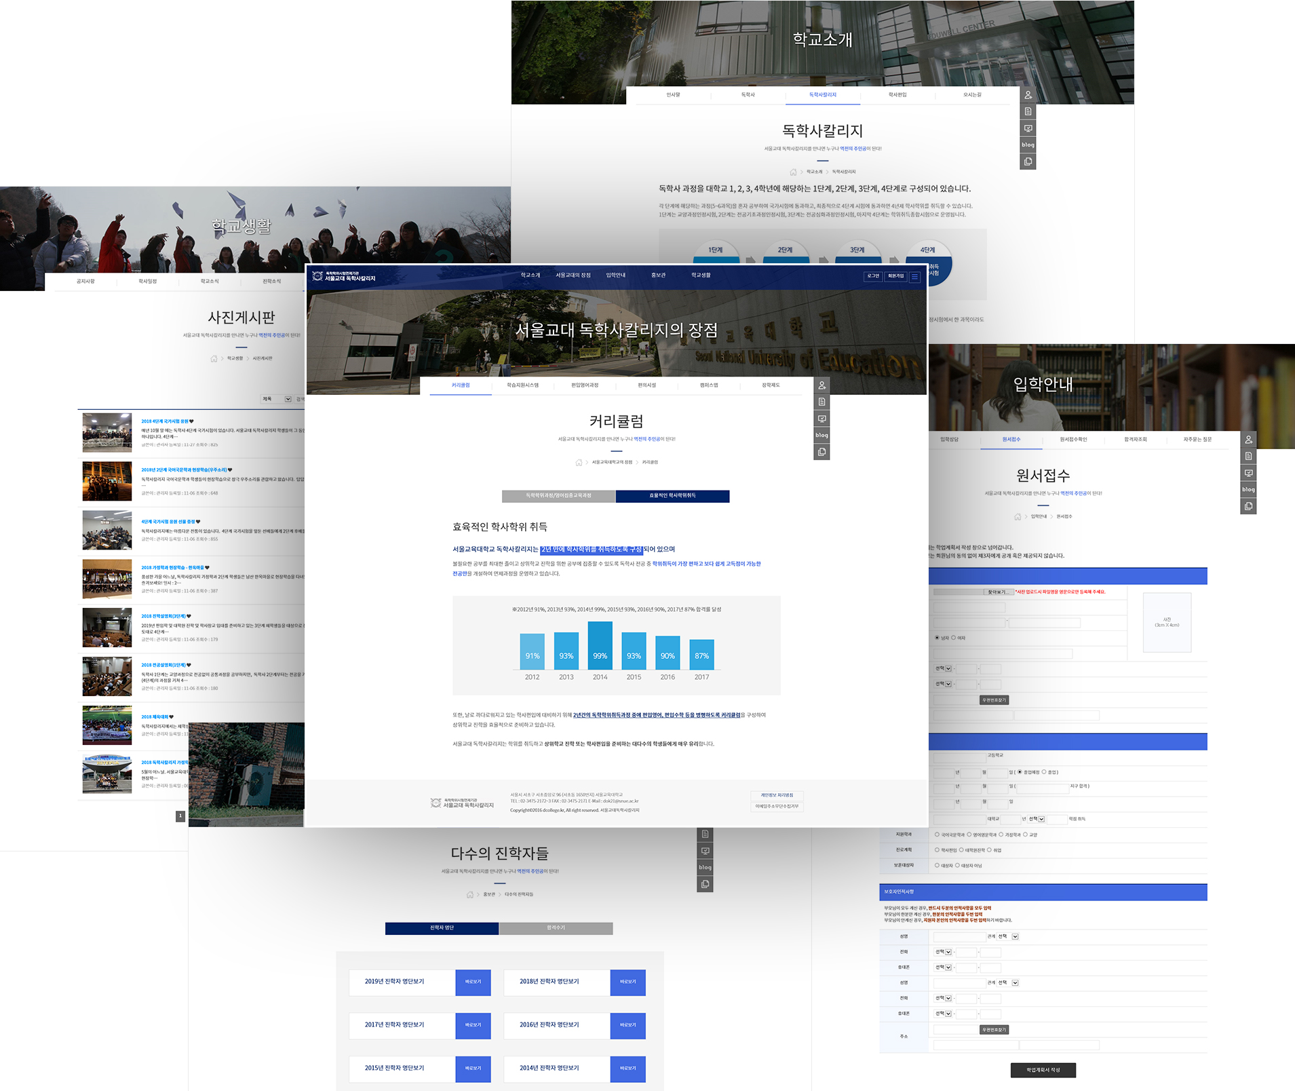Select the 졸업예정 radio button
This screenshot has height=1091, width=1295.
pos(1020,772)
